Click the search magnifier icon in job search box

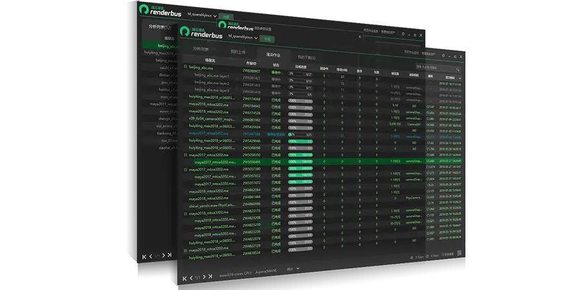[458, 68]
